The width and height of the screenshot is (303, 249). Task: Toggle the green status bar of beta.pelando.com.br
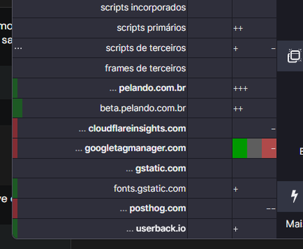[x=18, y=108]
